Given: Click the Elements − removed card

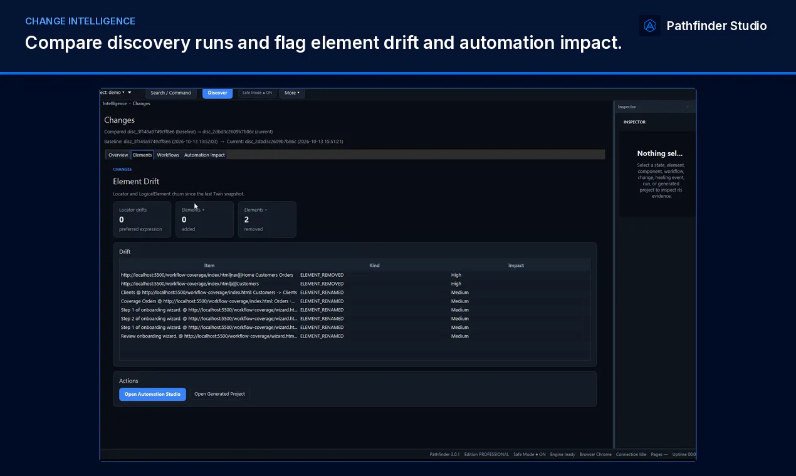Looking at the screenshot, I should [267, 219].
